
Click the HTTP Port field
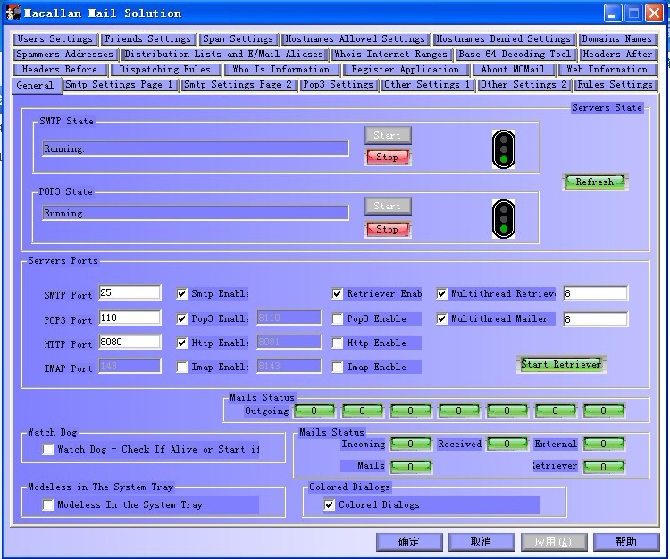[130, 342]
